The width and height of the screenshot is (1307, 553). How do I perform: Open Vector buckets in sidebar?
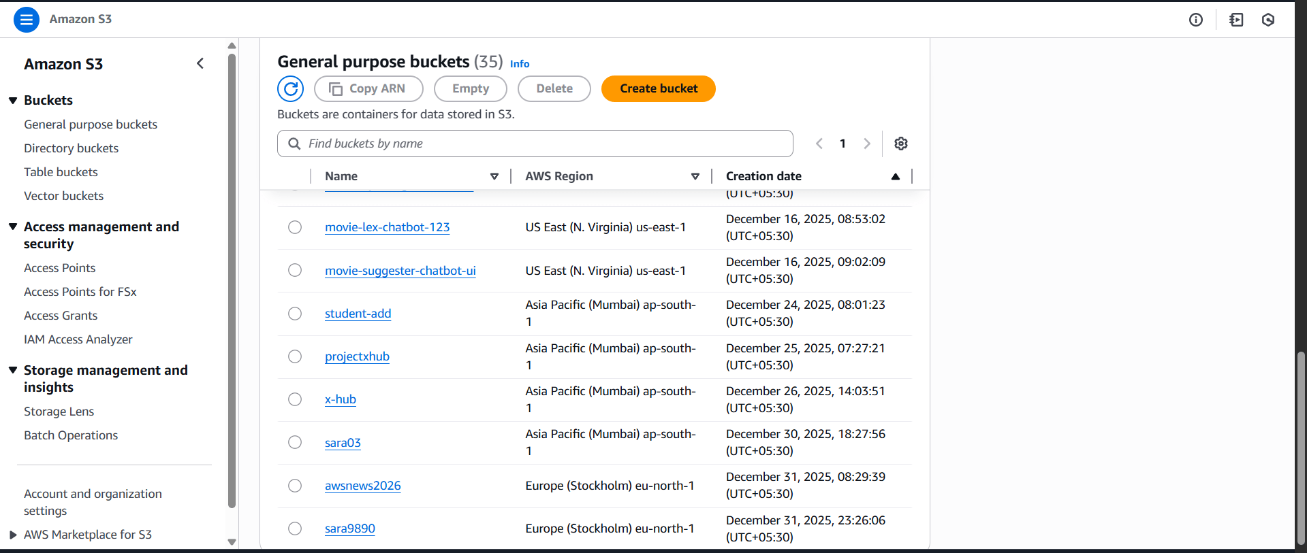click(x=64, y=196)
